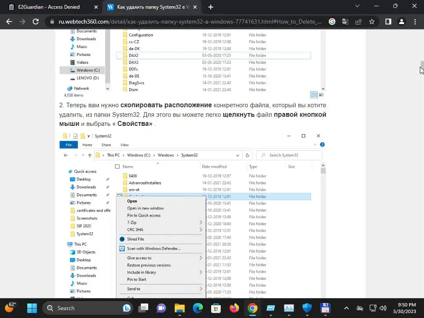The image size is (424, 318).
Task: Reload the page with the refresh icon
Action: click(36, 22)
